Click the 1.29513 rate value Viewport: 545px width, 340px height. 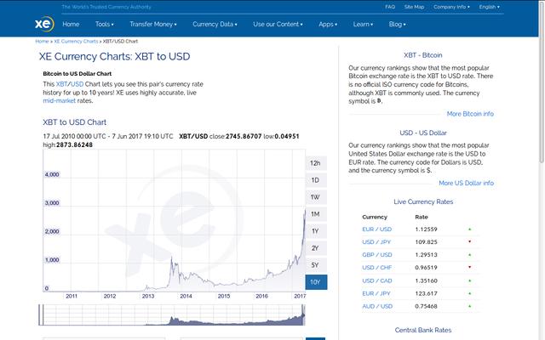tap(426, 255)
